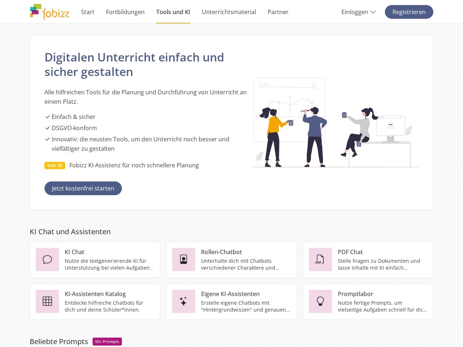Click the fobizz logo
463x347 pixels.
click(50, 12)
